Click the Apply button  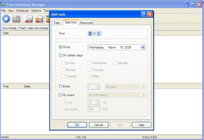pyautogui.click(x=120, y=125)
